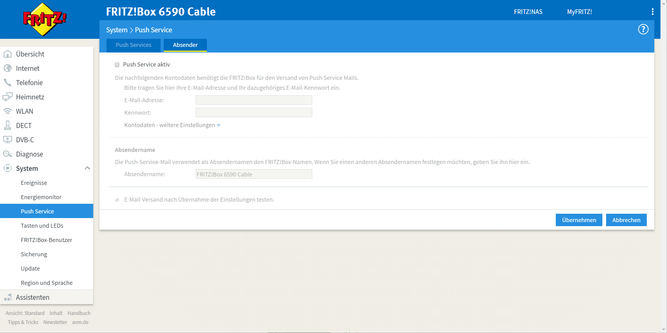The image size is (667, 333).
Task: Open the three-dot options menu
Action: coord(652,12)
